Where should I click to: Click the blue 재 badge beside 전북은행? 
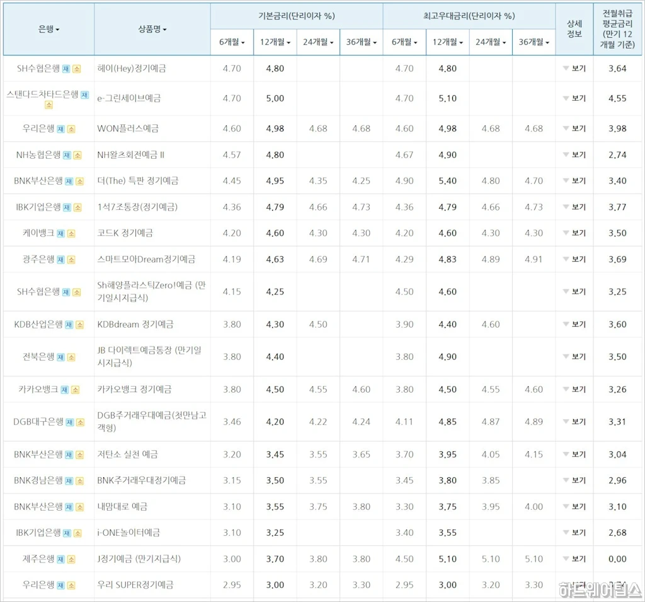(x=60, y=357)
